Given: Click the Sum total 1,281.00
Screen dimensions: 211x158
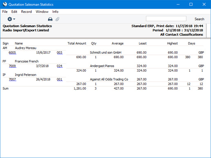Looking at the screenshot, I should pos(80,88).
